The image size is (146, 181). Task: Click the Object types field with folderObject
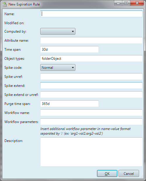[x=91, y=58]
